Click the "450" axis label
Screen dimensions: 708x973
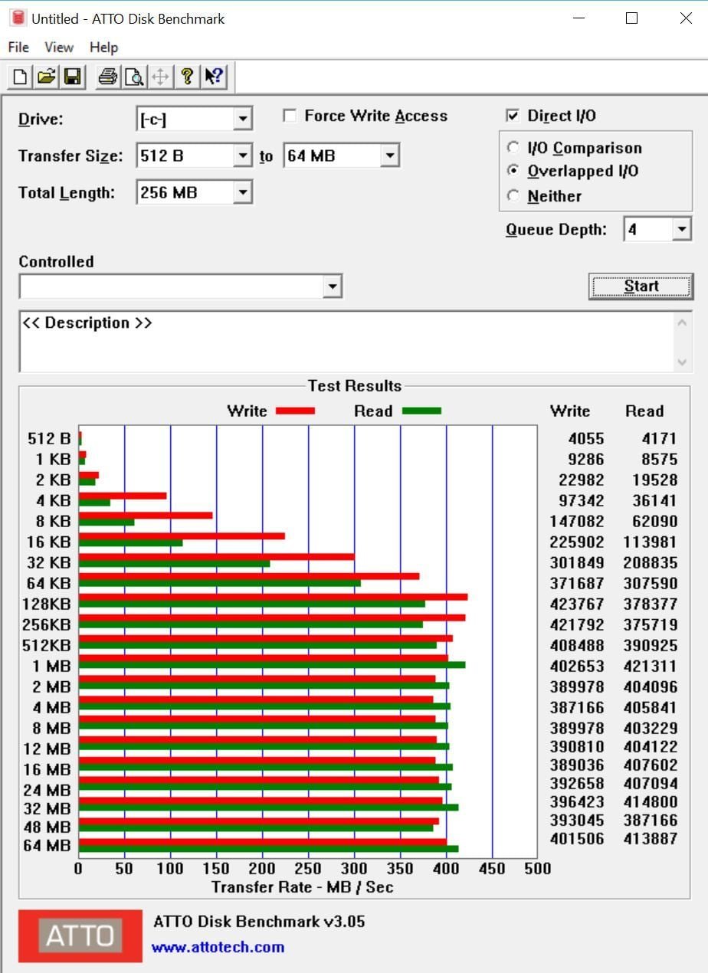(x=492, y=869)
